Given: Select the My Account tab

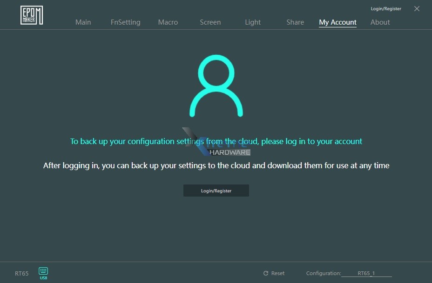Looking at the screenshot, I should tap(337, 22).
